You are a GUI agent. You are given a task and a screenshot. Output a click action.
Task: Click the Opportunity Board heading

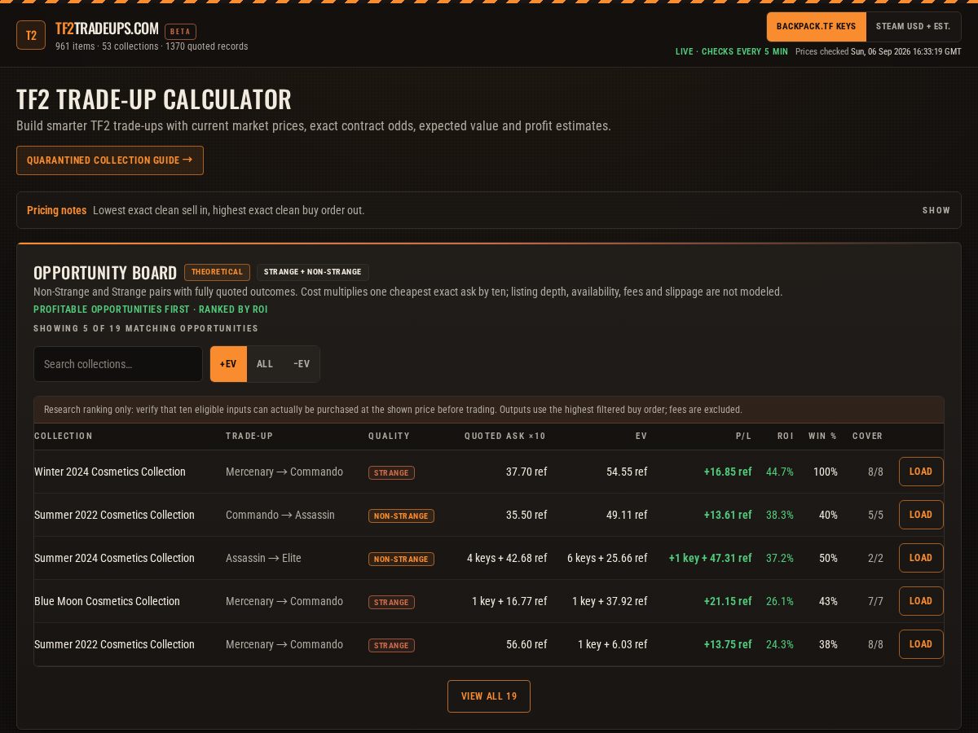[x=105, y=273]
